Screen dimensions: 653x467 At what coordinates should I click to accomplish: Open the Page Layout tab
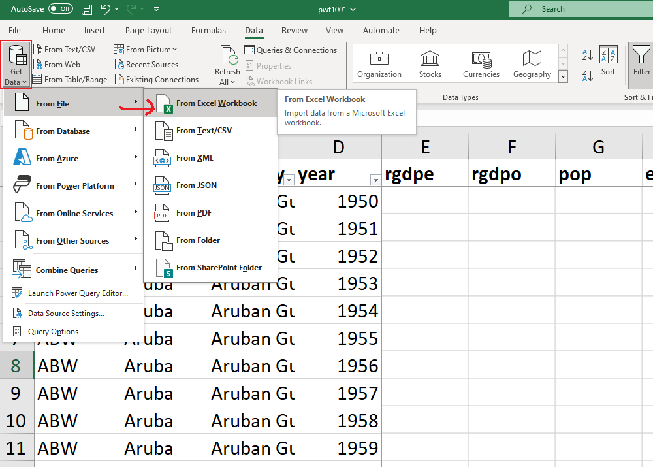pyautogui.click(x=148, y=31)
